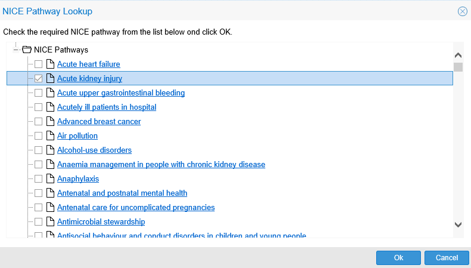471x268 pixels.
Task: Click the file icon next to Advanced breast cancer
Action: click(x=50, y=122)
